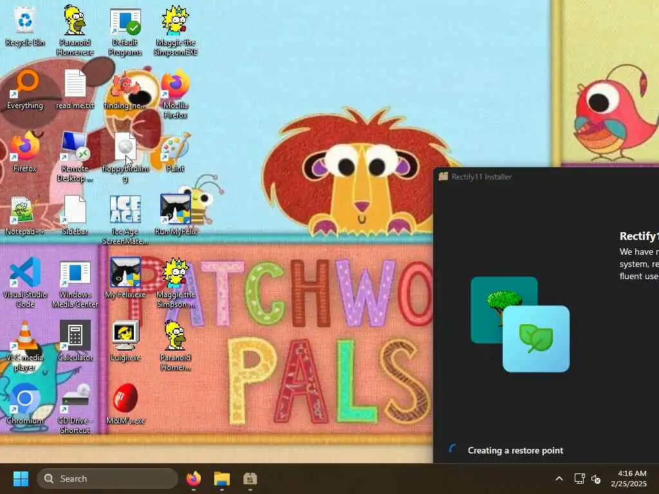659x494 pixels.
Task: Select the M&M's.exe icon
Action: (x=125, y=404)
